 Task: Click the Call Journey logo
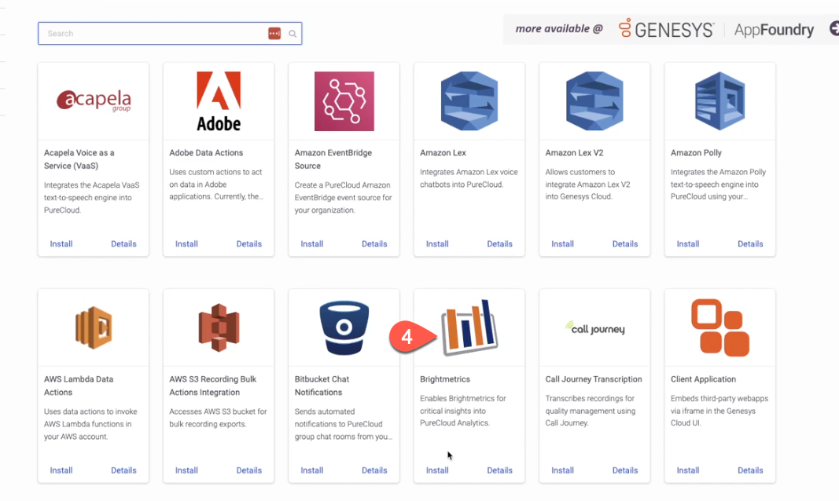pos(594,328)
